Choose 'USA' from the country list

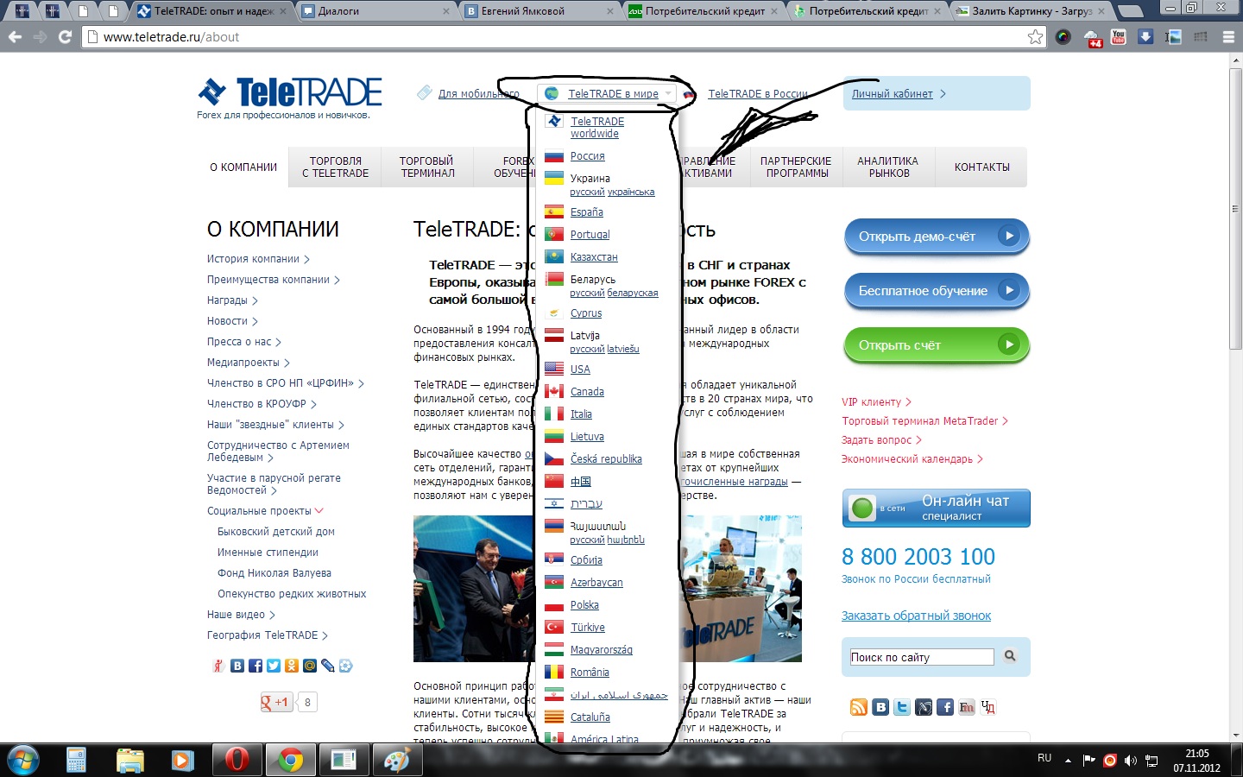tap(580, 370)
